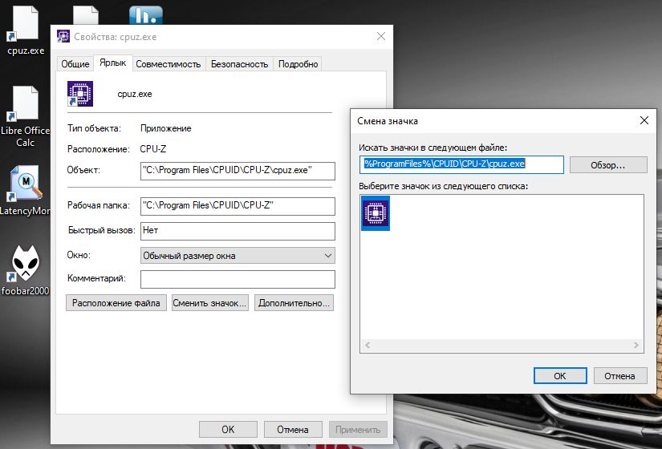Open the Совместимость tab
Screen dimensions: 662x449
click(x=168, y=64)
